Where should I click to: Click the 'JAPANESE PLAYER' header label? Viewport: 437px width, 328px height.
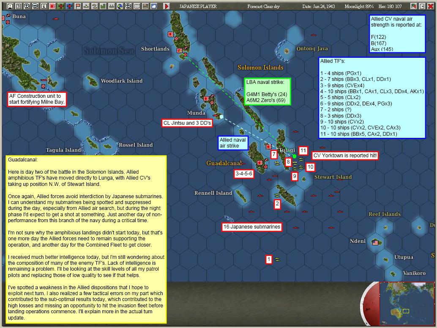(x=198, y=6)
